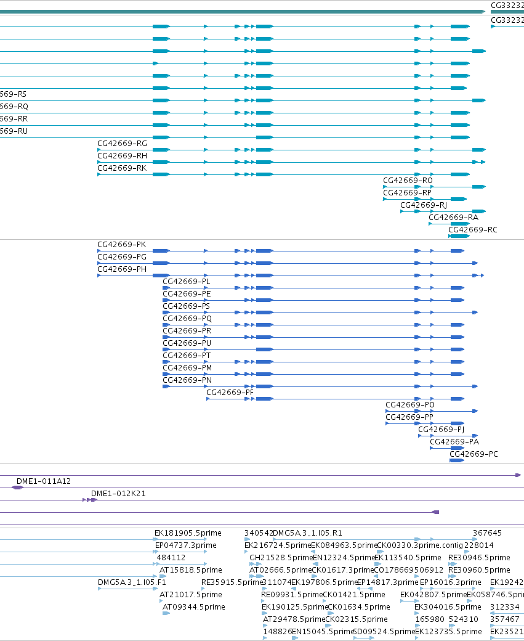Click the CG42669-RH transcript label
The height and width of the screenshot is (641, 524).
pos(122,156)
